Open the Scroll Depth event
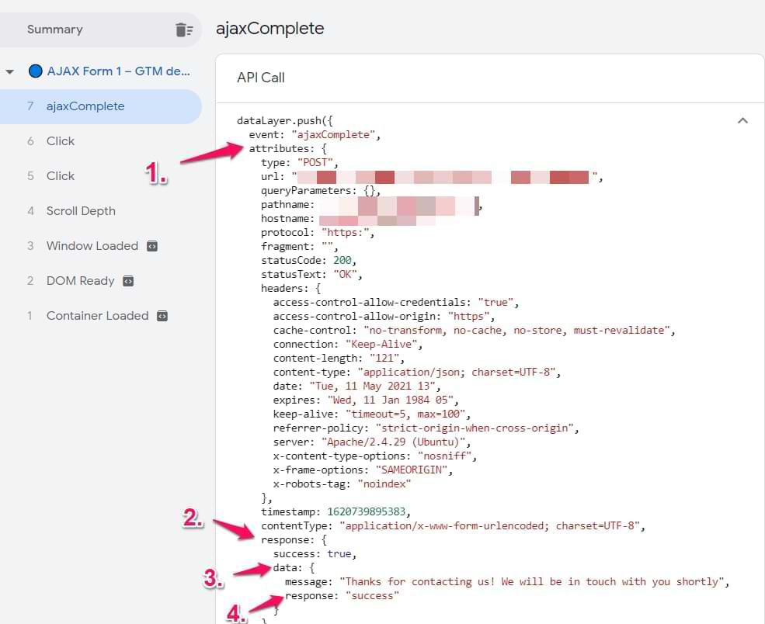Screen dimensions: 765x624 pos(81,211)
